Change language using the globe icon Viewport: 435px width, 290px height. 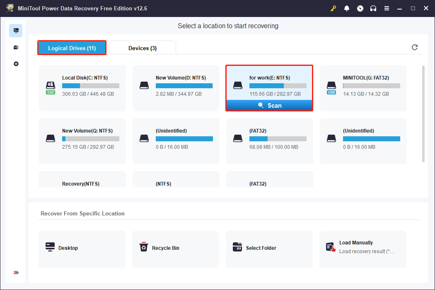[x=360, y=8]
